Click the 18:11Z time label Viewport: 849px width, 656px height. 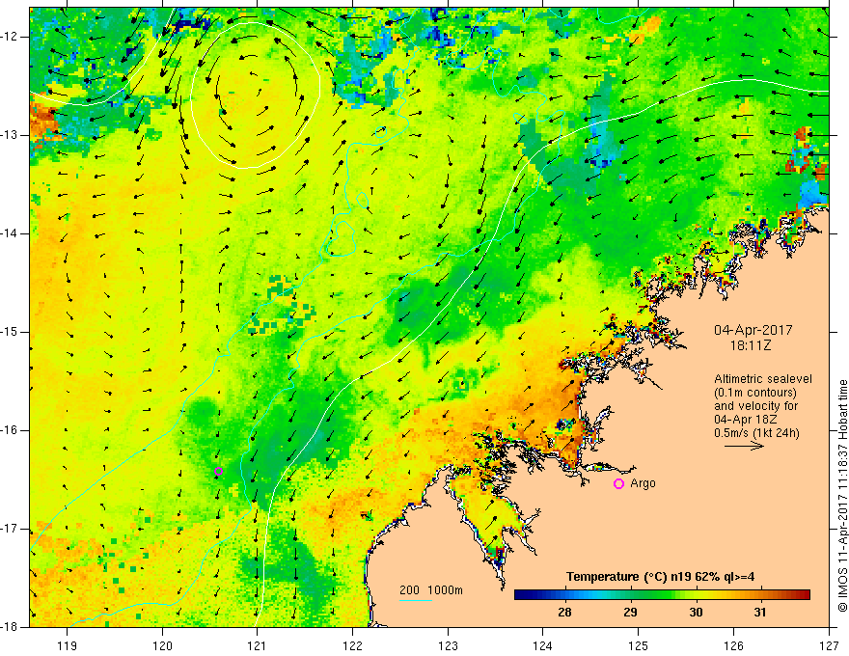[750, 345]
